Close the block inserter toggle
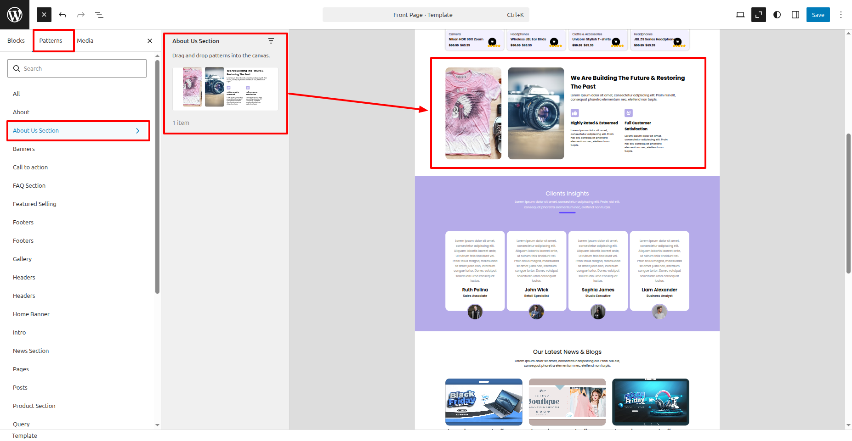 [x=44, y=15]
